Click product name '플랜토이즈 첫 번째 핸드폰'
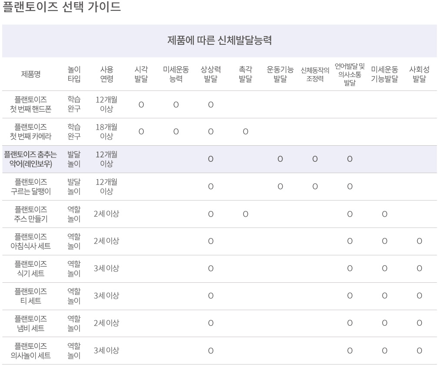 (x=31, y=104)
